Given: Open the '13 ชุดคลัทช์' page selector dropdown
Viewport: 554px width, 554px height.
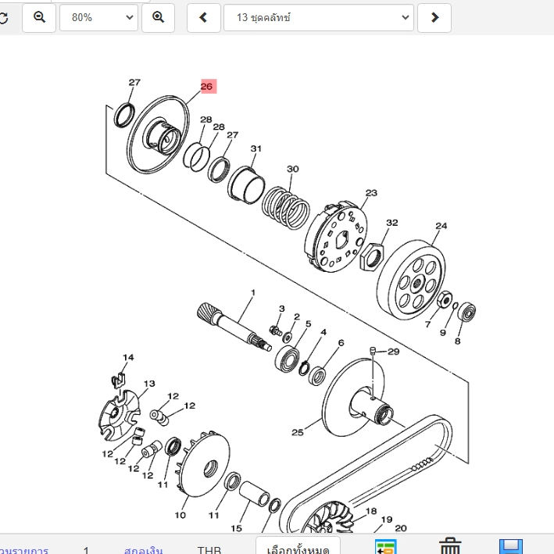Looking at the screenshot, I should click(319, 17).
